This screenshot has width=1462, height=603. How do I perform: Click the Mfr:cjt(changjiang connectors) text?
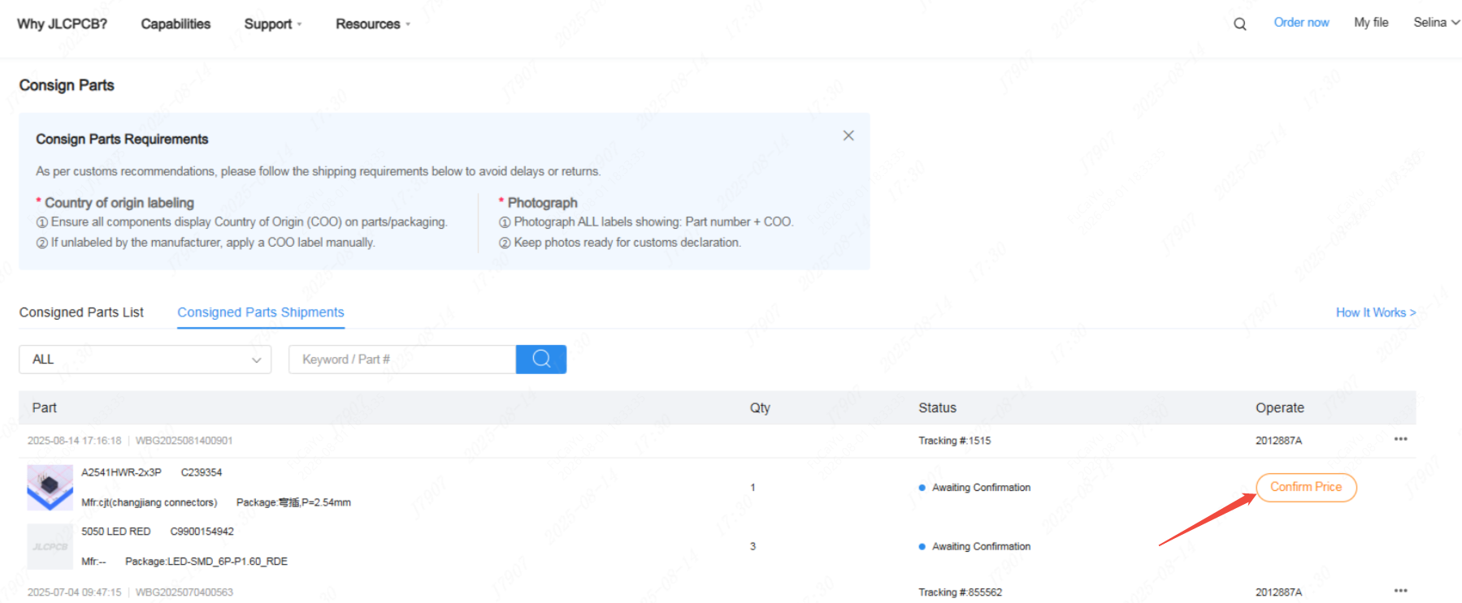click(x=150, y=502)
